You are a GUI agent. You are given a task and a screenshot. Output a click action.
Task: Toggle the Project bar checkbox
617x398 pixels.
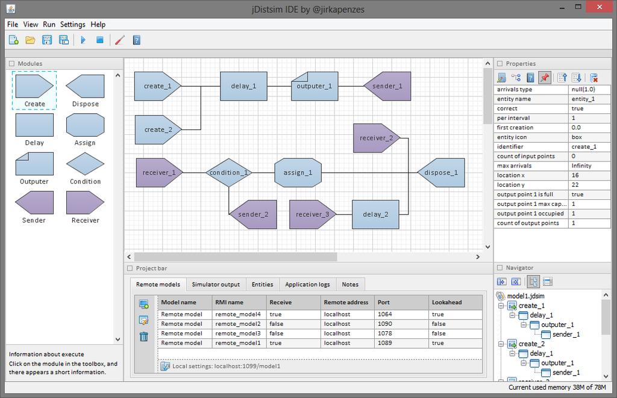click(x=130, y=268)
